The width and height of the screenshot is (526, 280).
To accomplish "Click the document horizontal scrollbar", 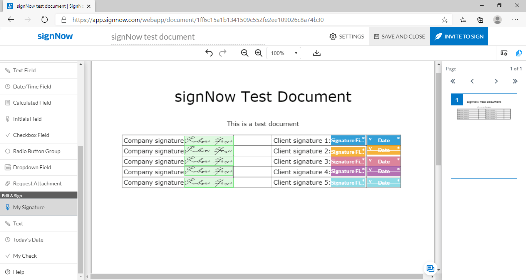I will click(x=256, y=277).
